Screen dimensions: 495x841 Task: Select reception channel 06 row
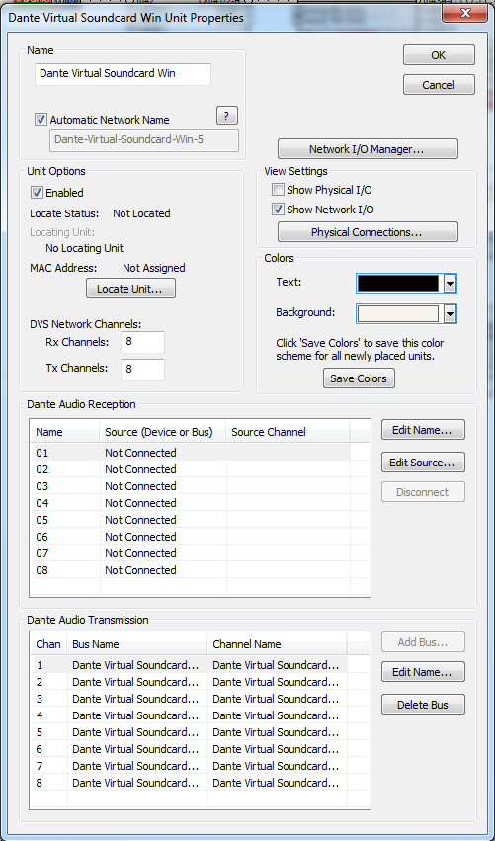click(190, 537)
